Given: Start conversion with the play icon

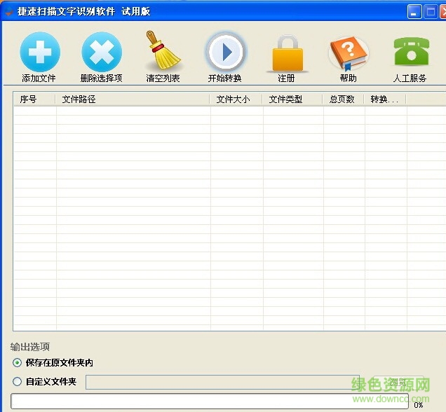Looking at the screenshot, I should tap(225, 52).
